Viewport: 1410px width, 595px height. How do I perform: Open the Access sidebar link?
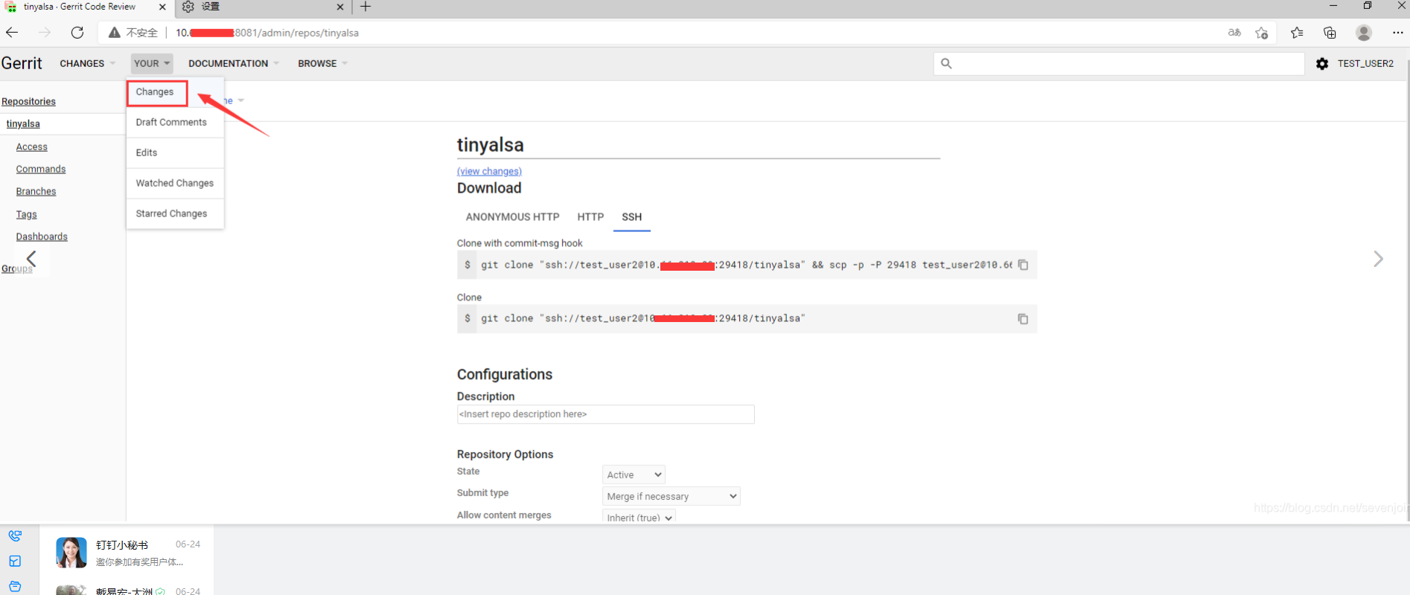tap(32, 147)
